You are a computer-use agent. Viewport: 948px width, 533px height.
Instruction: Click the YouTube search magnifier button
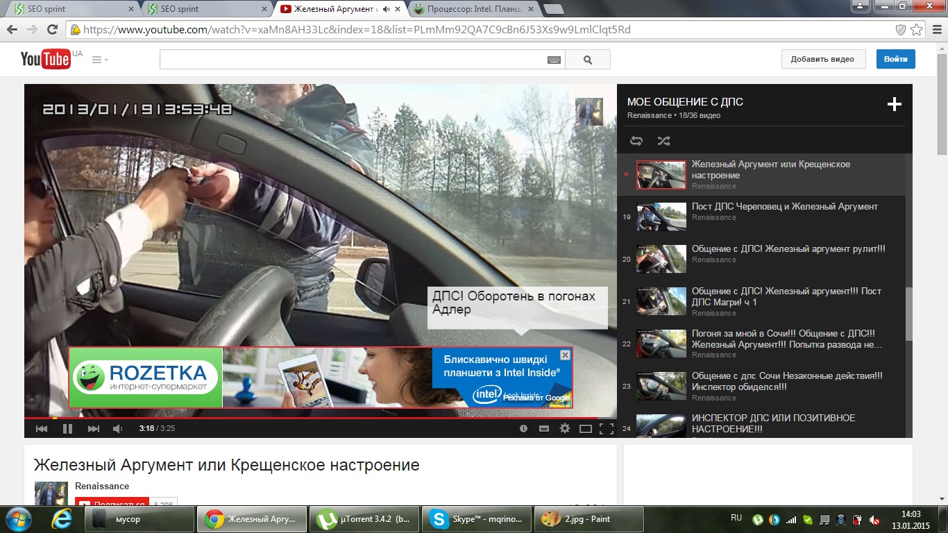pos(588,60)
